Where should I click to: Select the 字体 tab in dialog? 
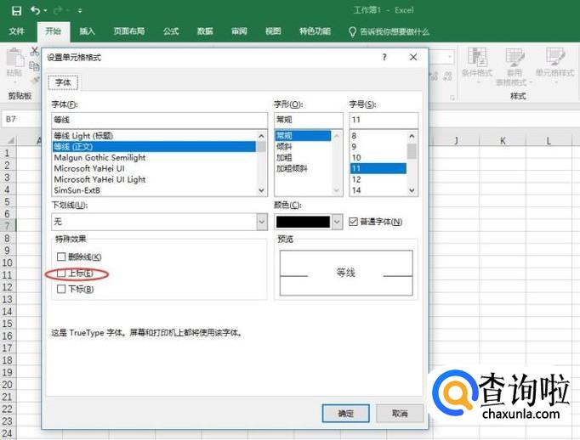[63, 82]
